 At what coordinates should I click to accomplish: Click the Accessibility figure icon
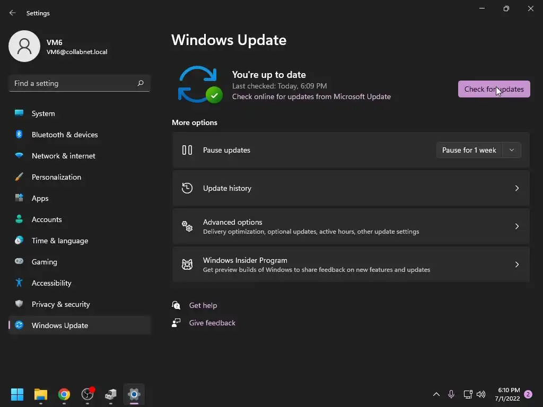[x=19, y=282]
